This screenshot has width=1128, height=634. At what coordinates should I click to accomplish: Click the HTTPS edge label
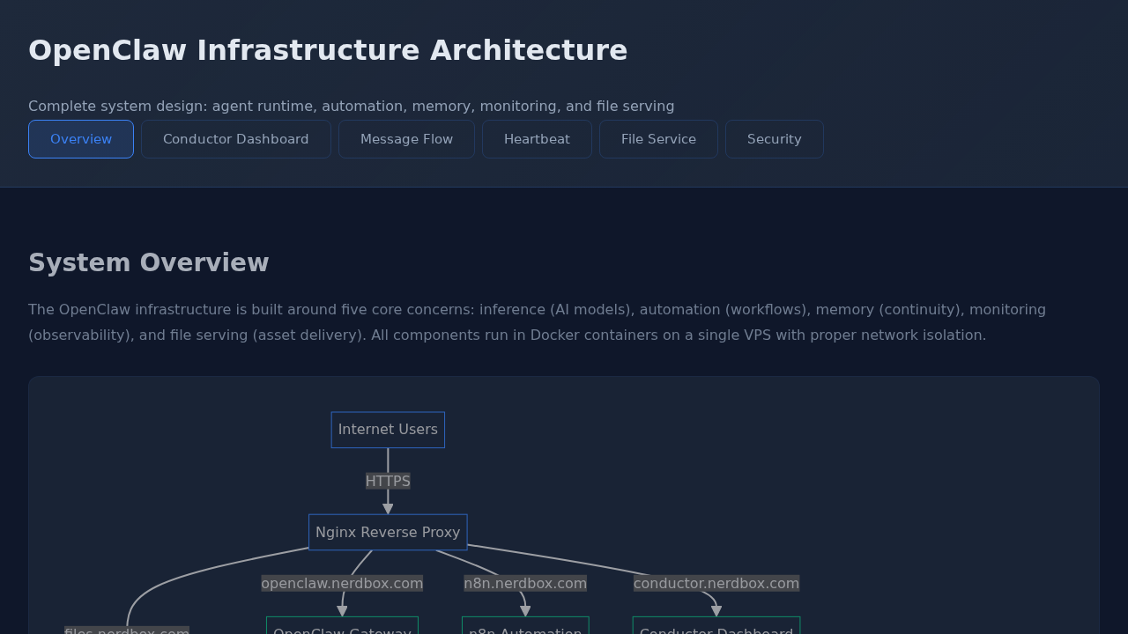388,481
